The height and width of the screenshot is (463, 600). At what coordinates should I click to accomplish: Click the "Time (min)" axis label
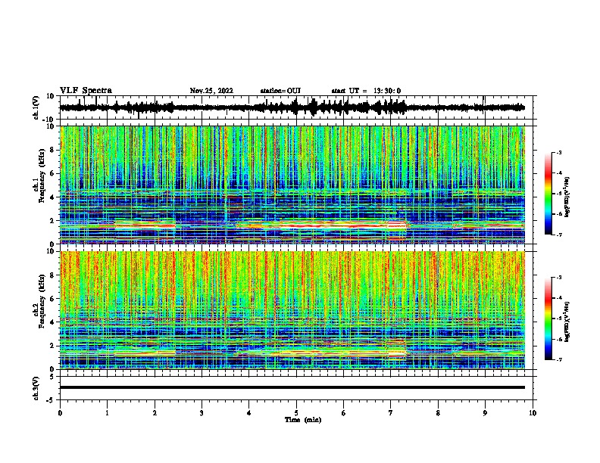[303, 420]
